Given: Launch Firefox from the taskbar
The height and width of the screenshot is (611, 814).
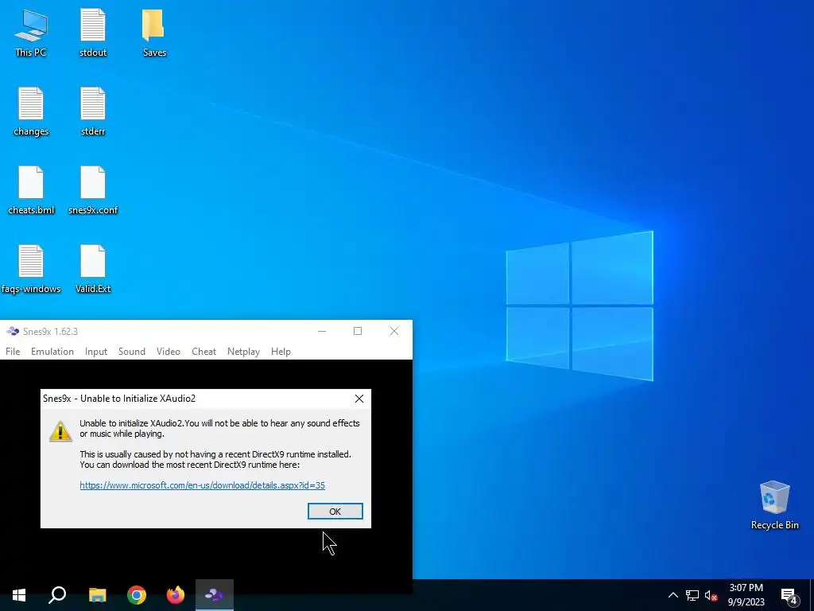Looking at the screenshot, I should (176, 595).
